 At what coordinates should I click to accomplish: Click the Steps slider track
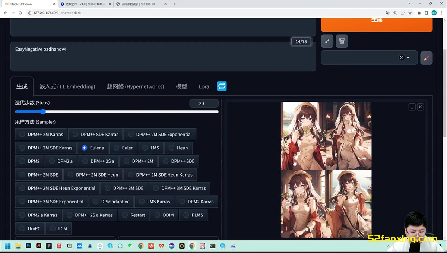click(117, 111)
